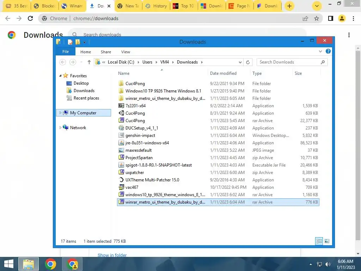Screen dimensions: 361x271
Task: Open the Windows Start button
Action: [x=9, y=264]
